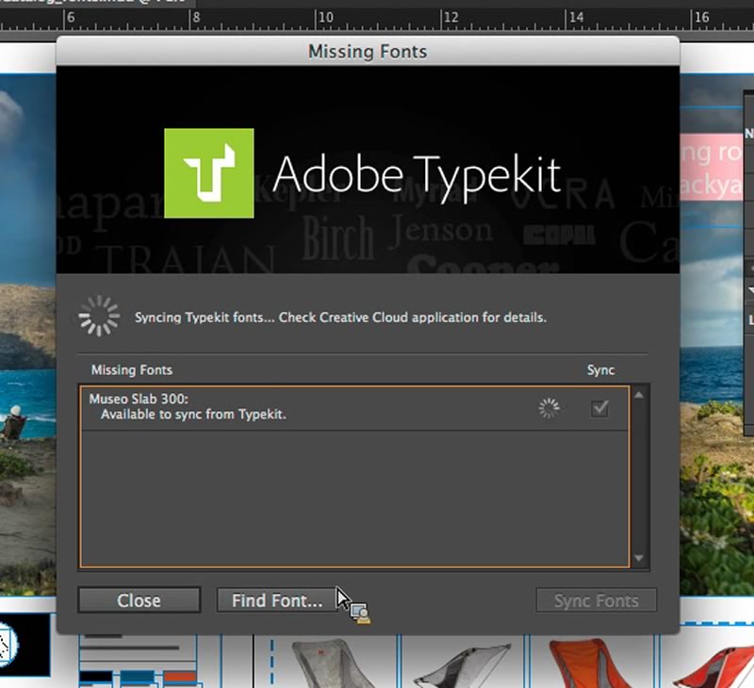The height and width of the screenshot is (688, 754).
Task: Click the font list scroll down arrow
Action: [639, 558]
